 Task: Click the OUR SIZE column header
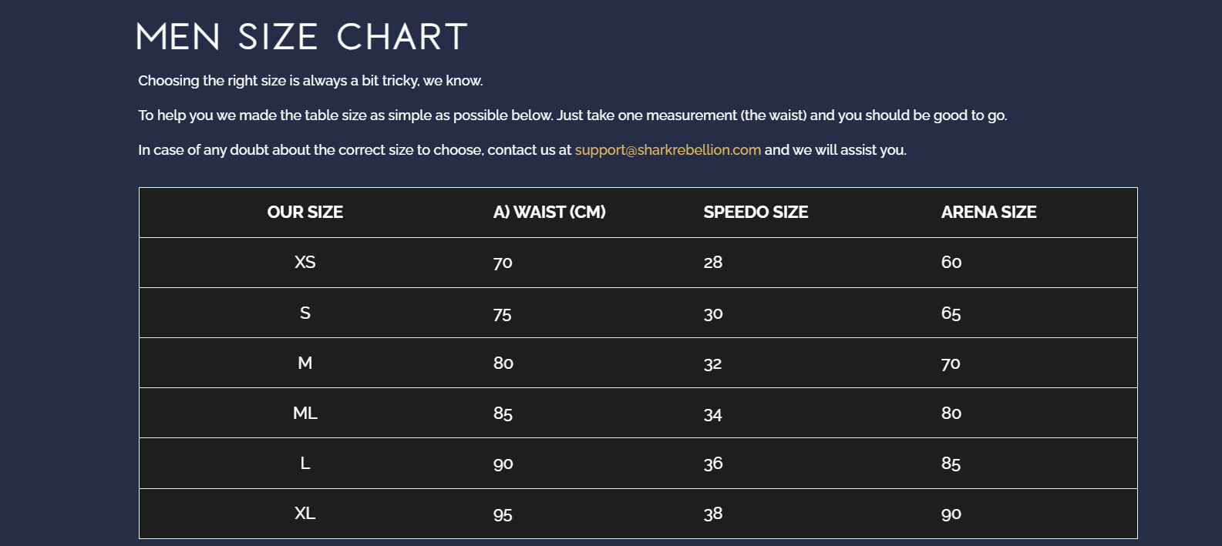(x=305, y=213)
